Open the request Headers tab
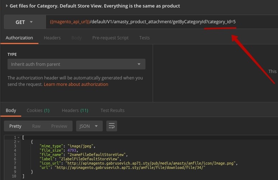 click(52, 38)
